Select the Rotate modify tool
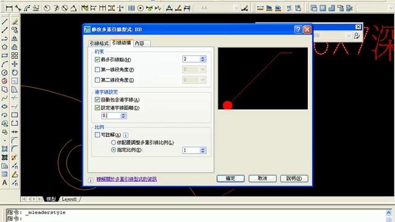Image resolution: width=395 pixels, height=222 pixels. point(15,73)
